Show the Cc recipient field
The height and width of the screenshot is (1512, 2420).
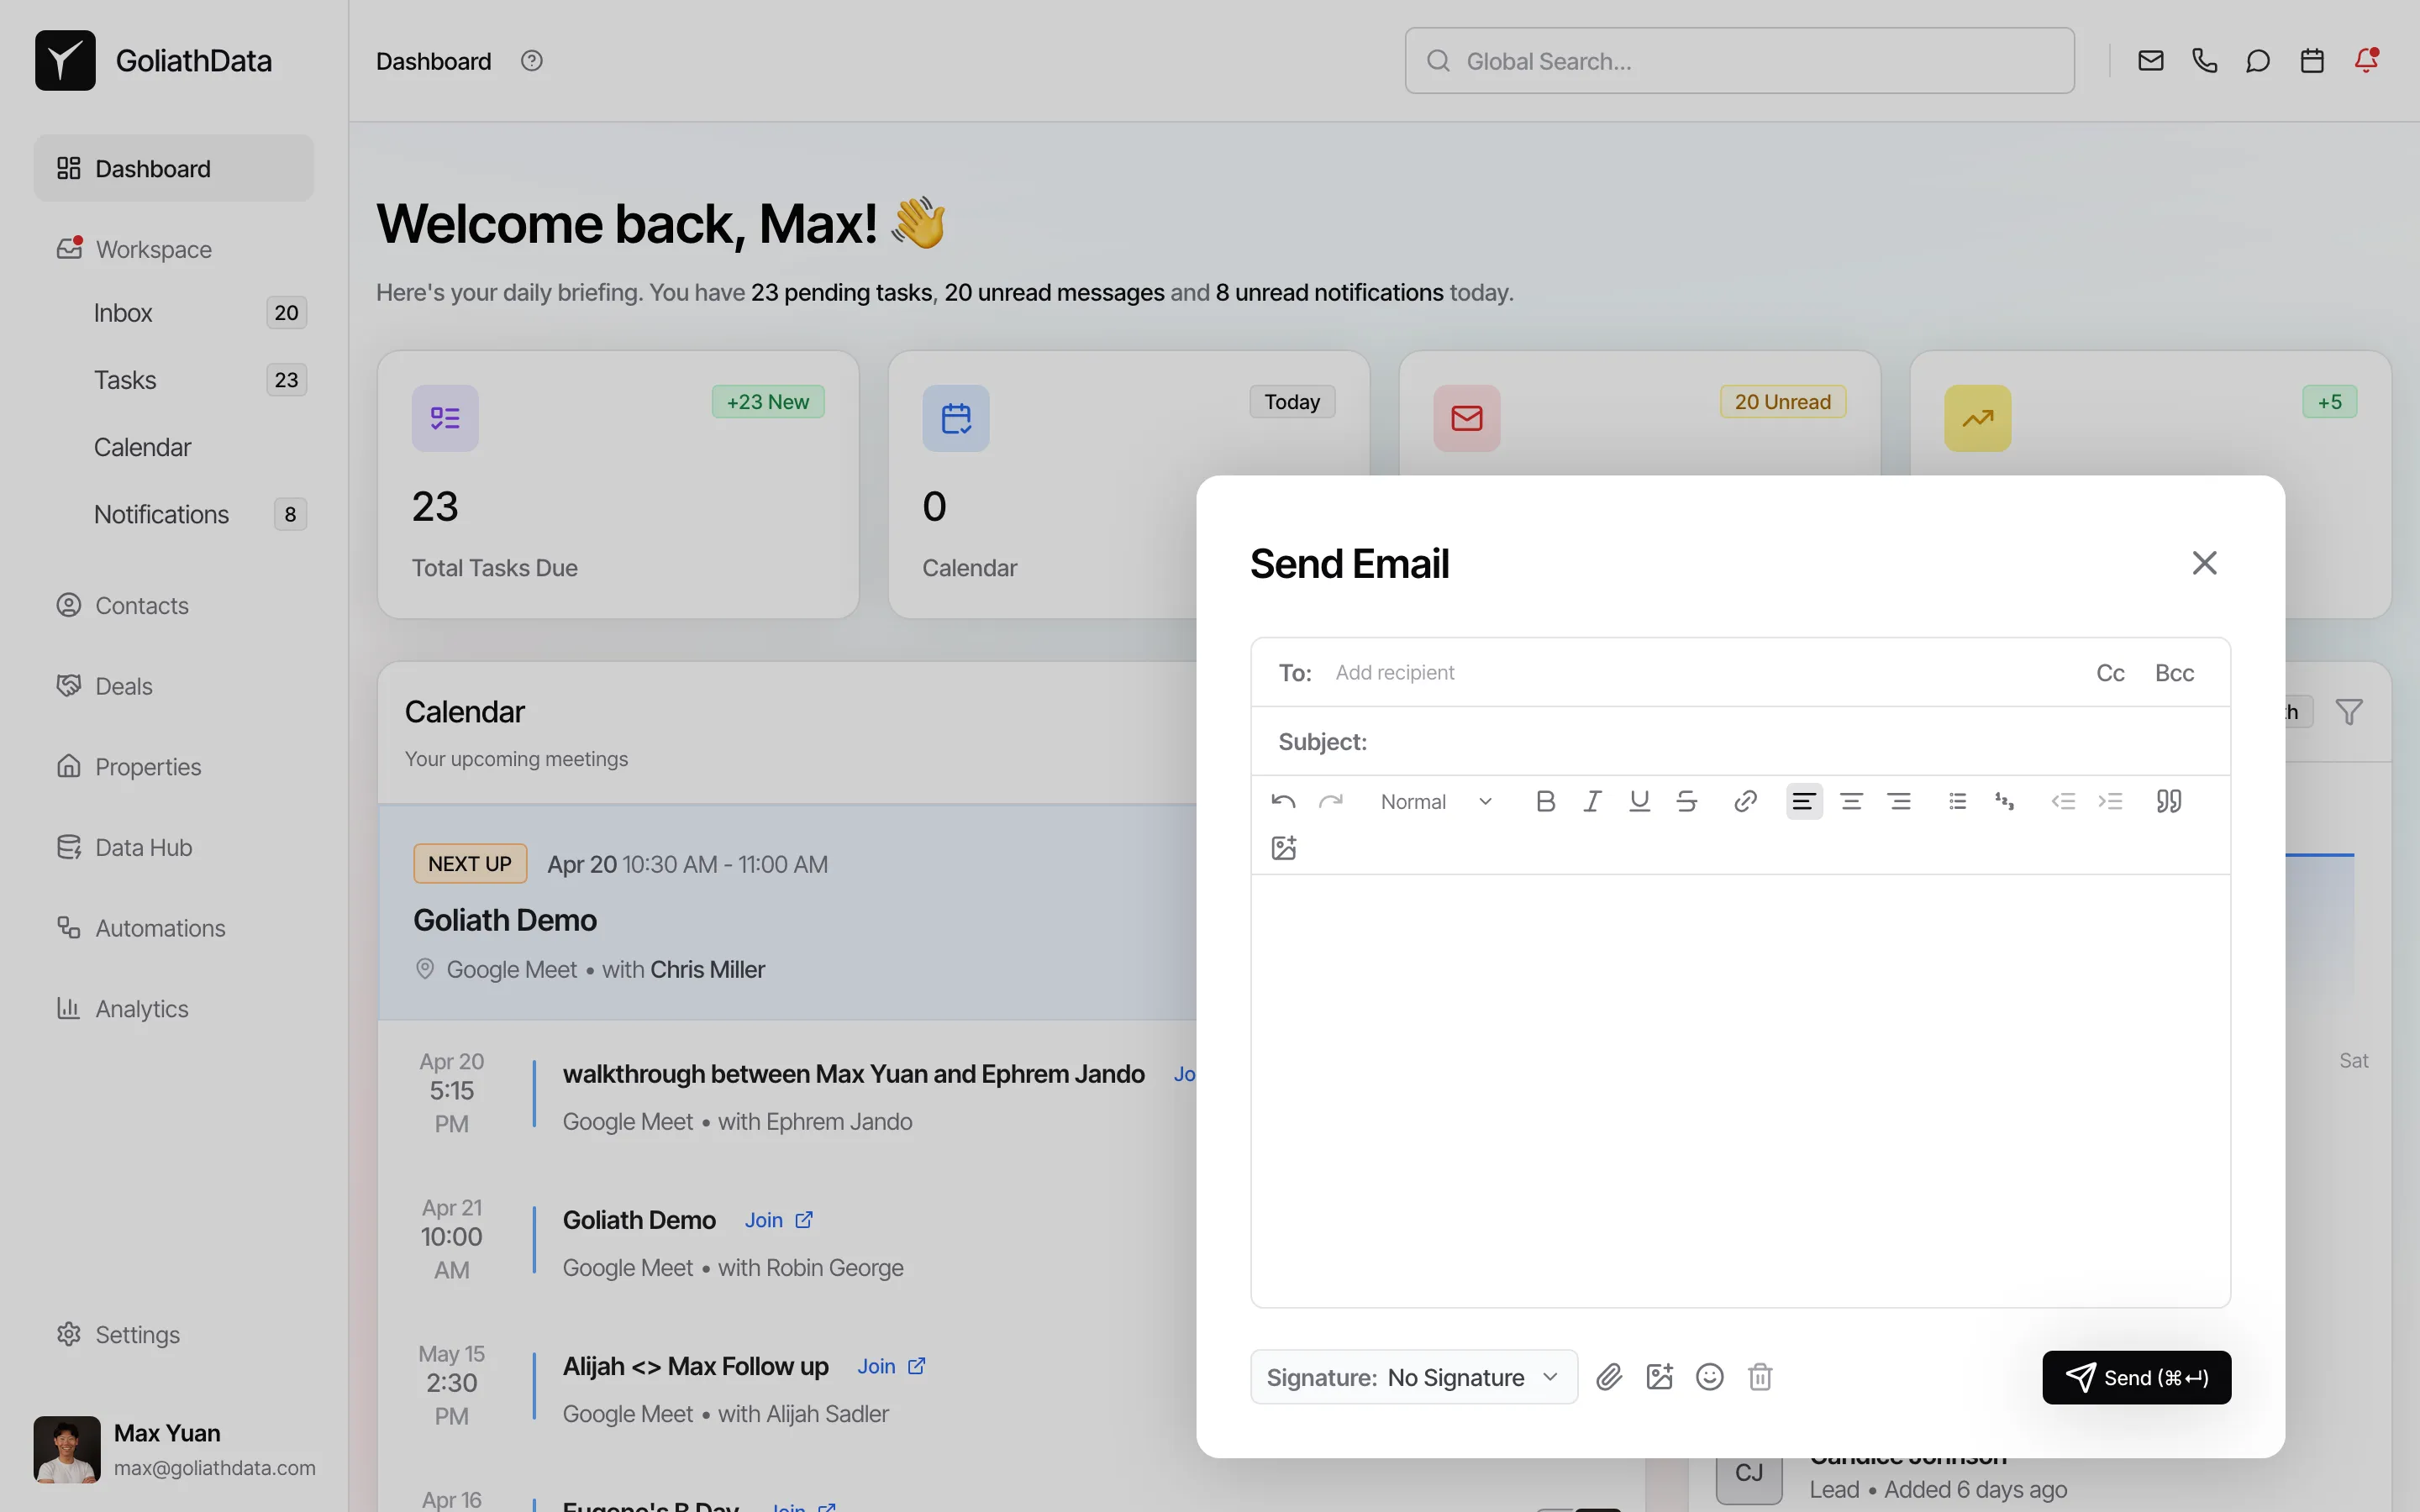click(2110, 672)
